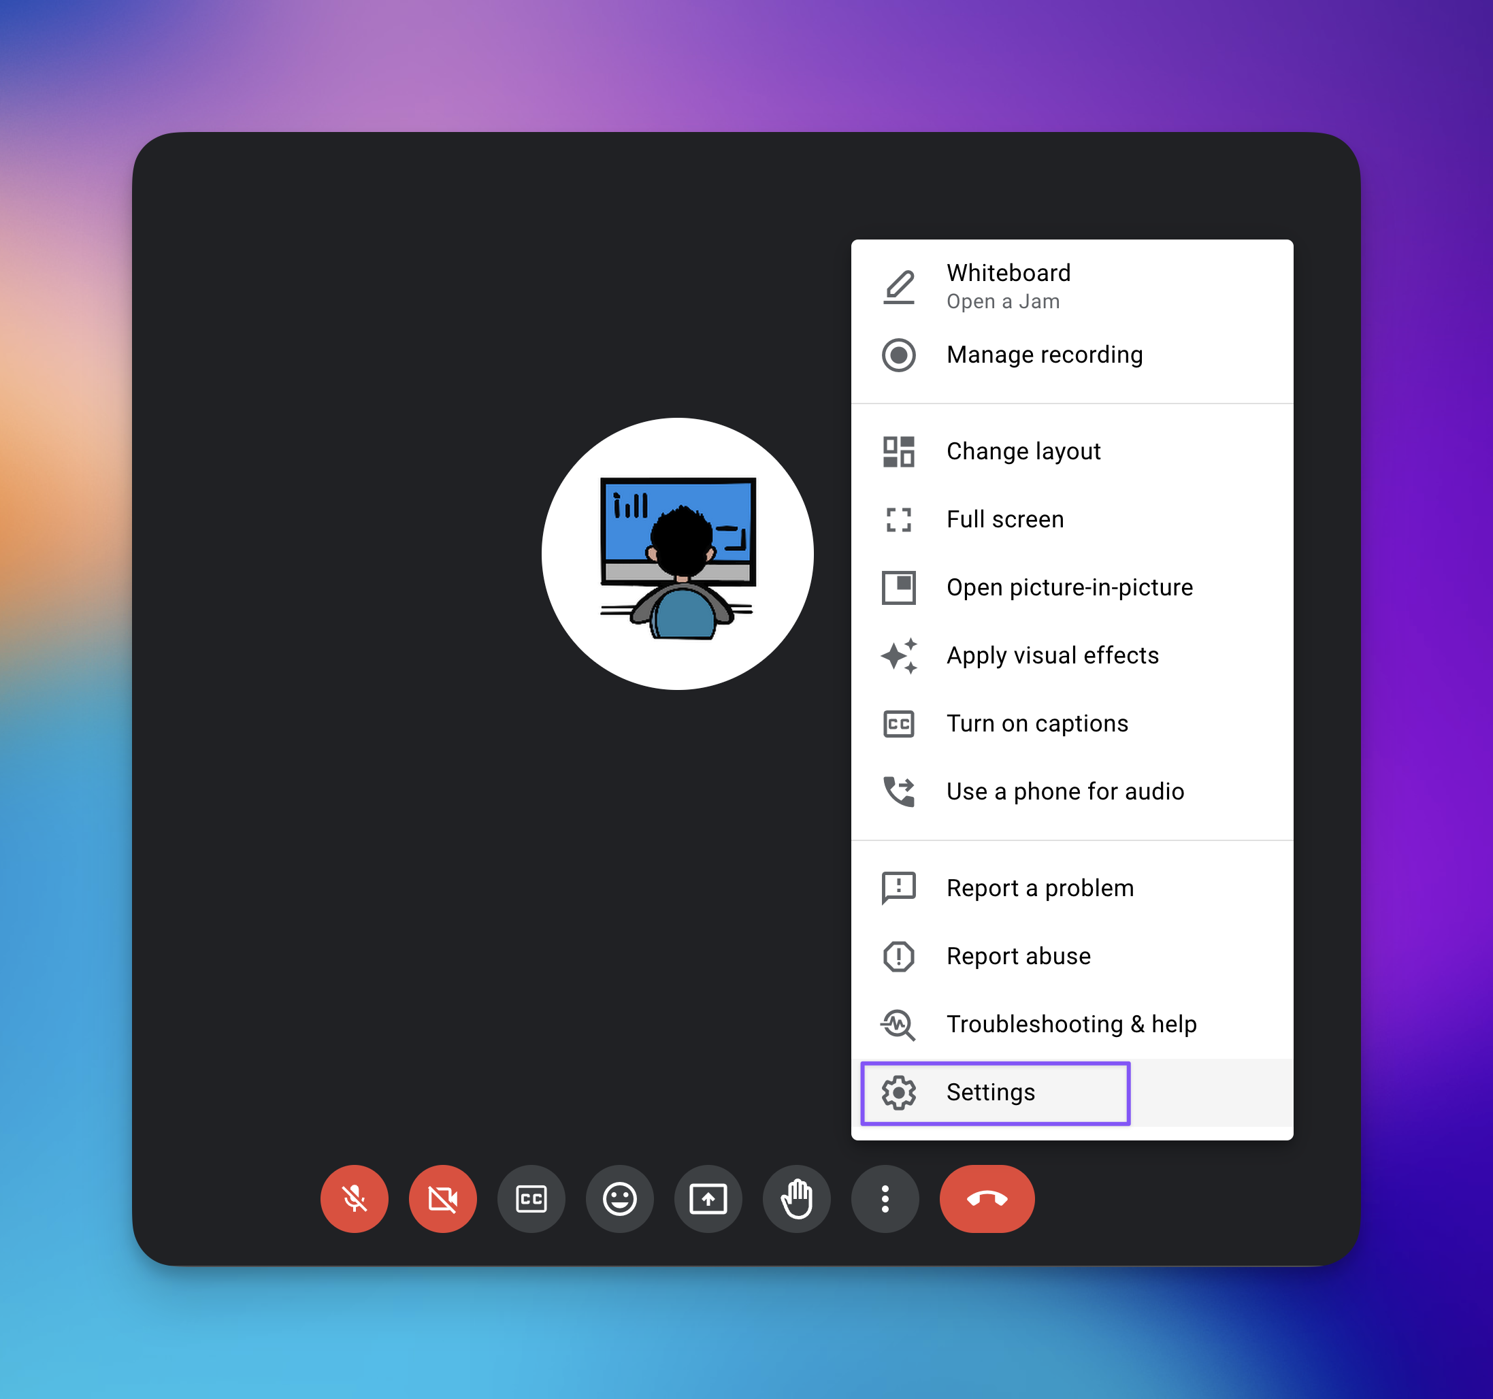This screenshot has width=1493, height=1399.
Task: Click the Full screen brackets icon
Action: pos(898,520)
